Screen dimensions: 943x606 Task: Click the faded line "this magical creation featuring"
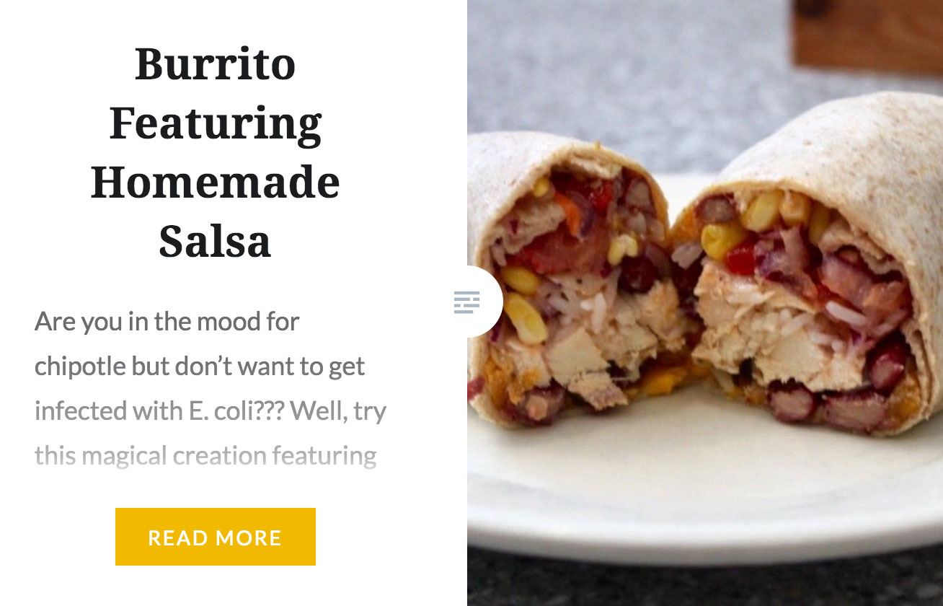pyautogui.click(x=205, y=456)
